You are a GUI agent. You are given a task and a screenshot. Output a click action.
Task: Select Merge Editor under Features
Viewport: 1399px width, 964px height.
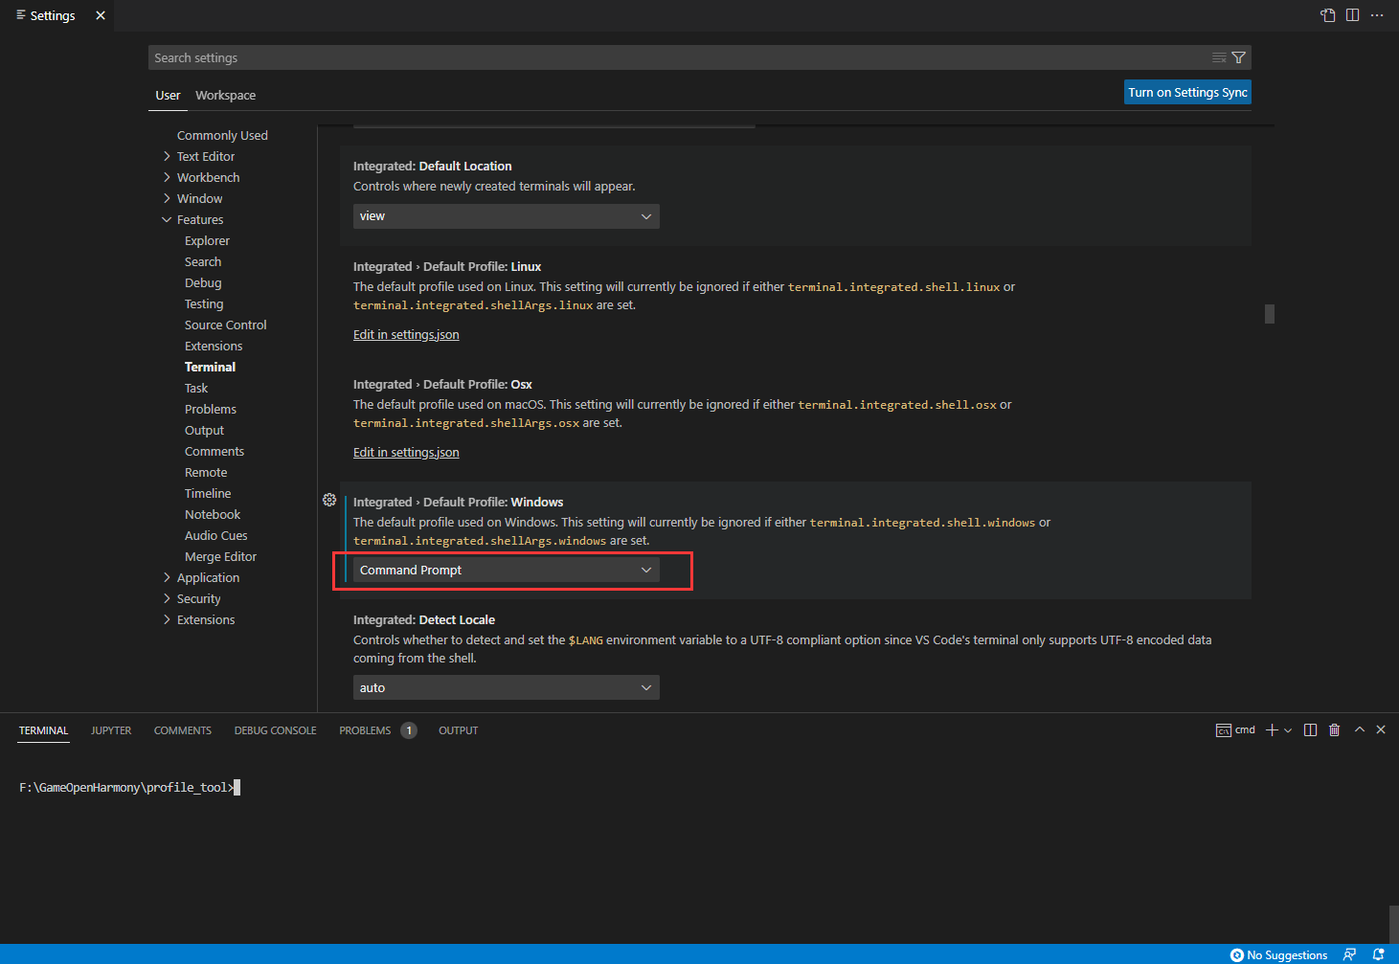point(220,557)
